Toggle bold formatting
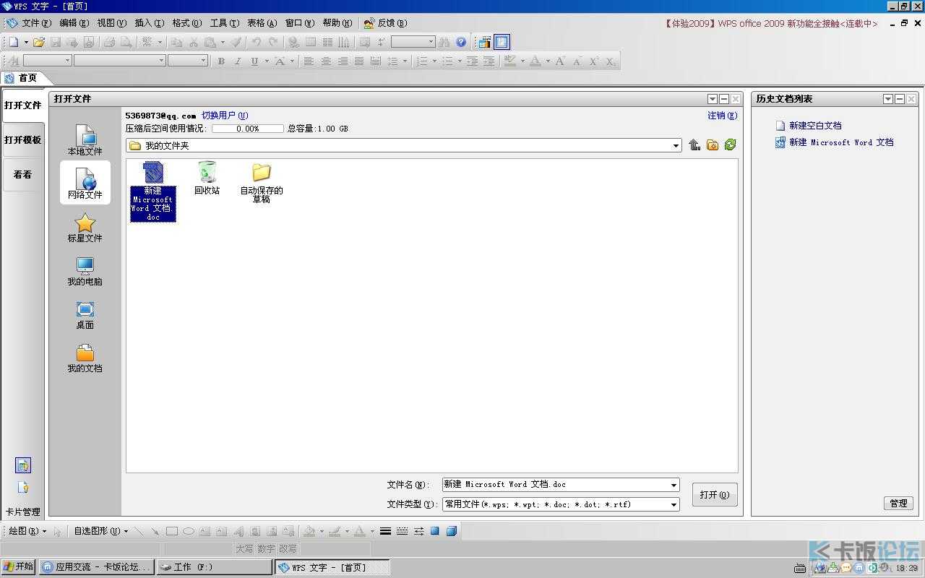The height and width of the screenshot is (578, 925). point(221,61)
